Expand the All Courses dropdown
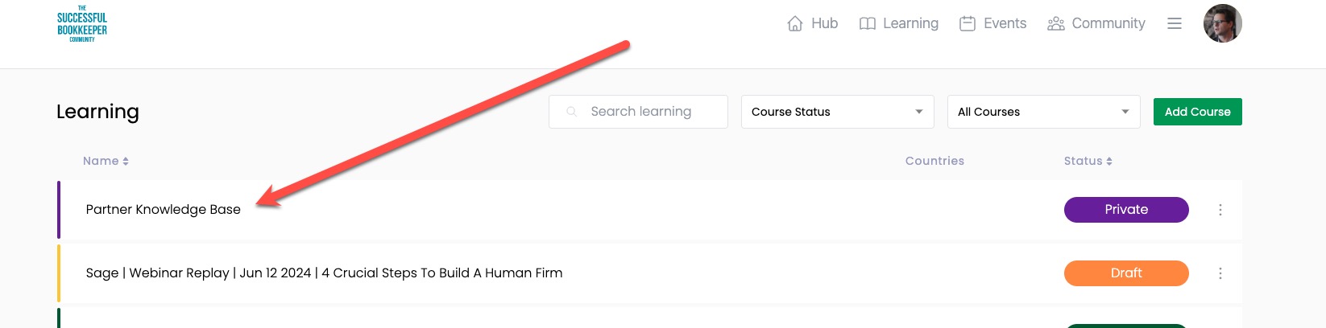This screenshot has height=328, width=1326. (x=1043, y=112)
